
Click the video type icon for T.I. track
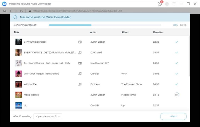pyautogui.click(x=80, y=63)
